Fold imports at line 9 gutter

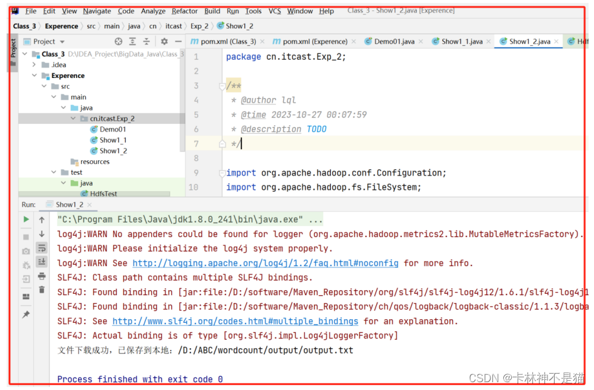click(222, 173)
